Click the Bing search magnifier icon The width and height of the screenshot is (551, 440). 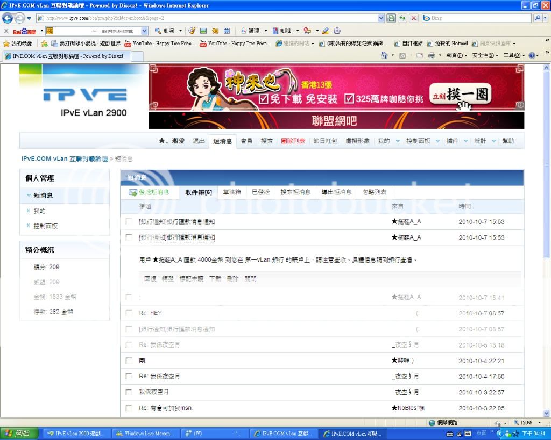[538, 18]
